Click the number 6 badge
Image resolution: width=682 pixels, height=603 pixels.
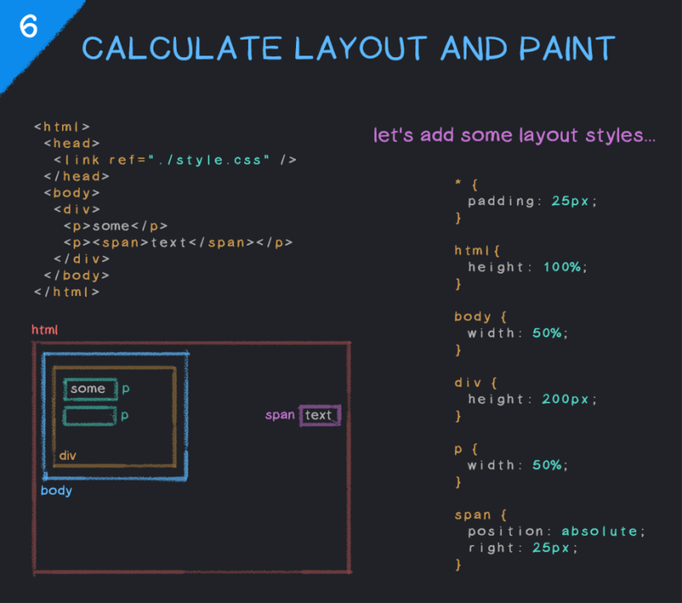(29, 26)
